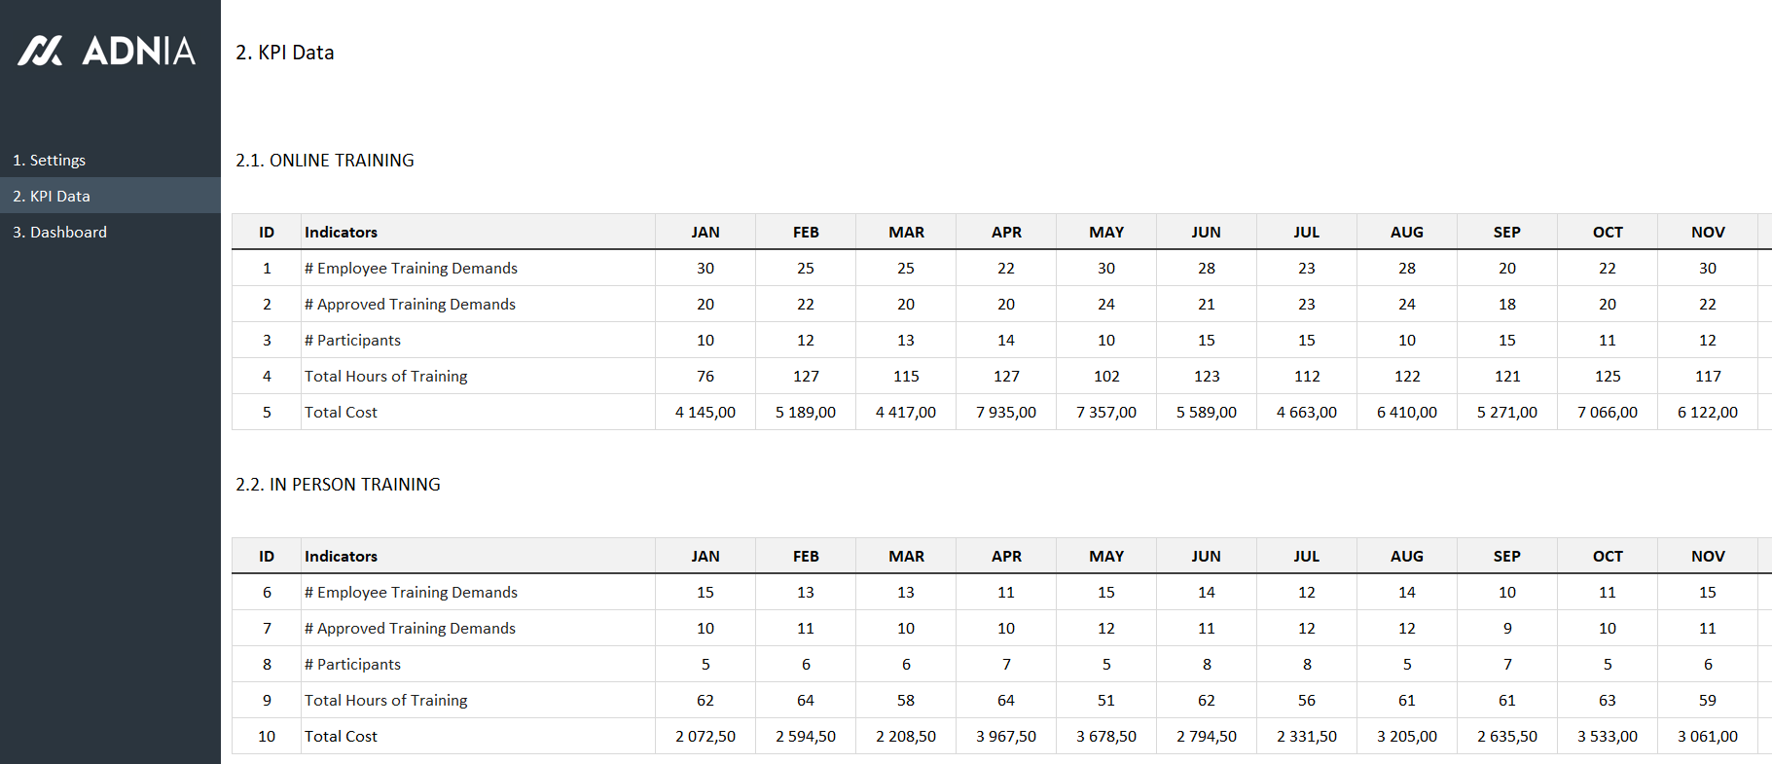Click the 2.1 Online Training heading

(324, 161)
